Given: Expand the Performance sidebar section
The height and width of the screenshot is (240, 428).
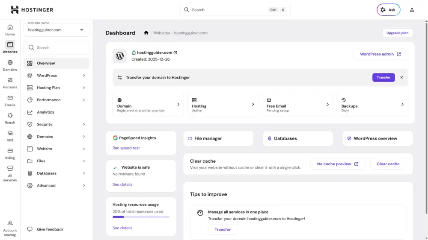Looking at the screenshot, I should 56,100.
